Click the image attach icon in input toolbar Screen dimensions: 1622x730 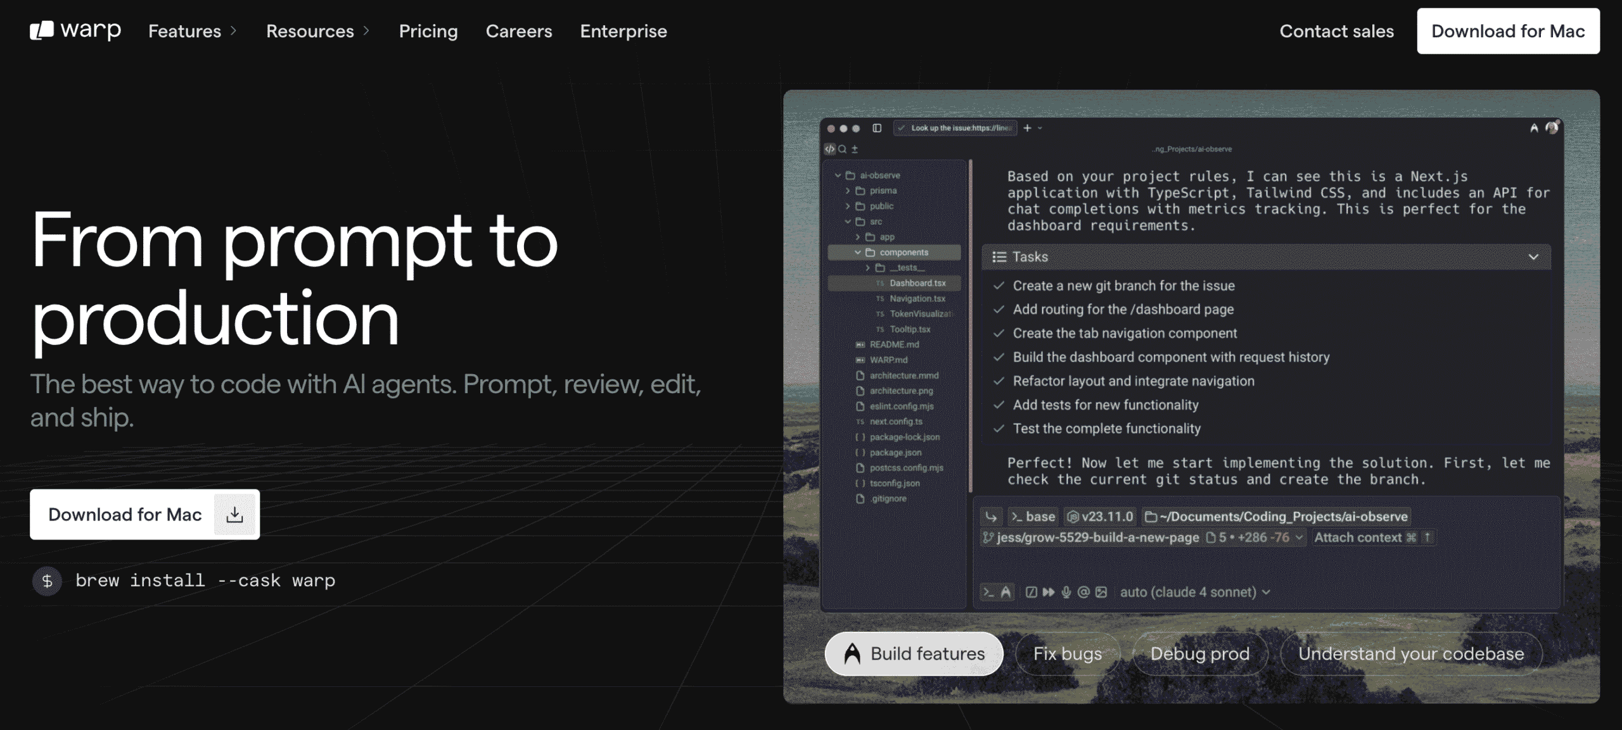1101,592
